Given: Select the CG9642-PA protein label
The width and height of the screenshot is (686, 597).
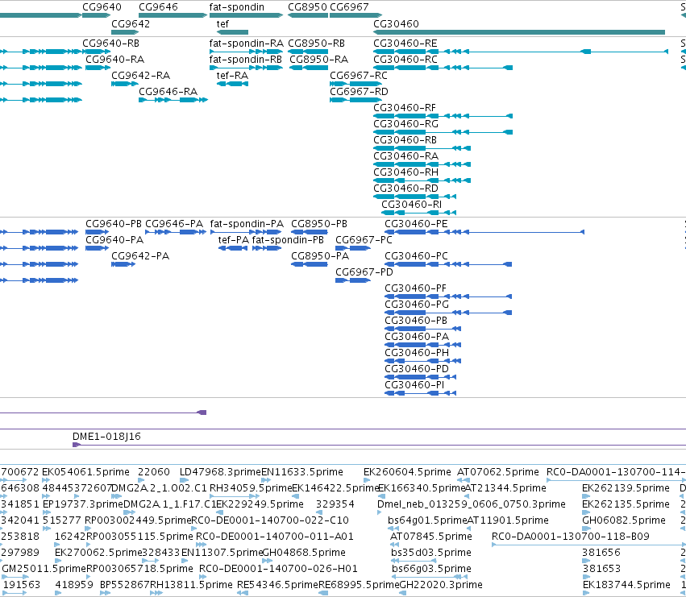Looking at the screenshot, I should tap(140, 256).
